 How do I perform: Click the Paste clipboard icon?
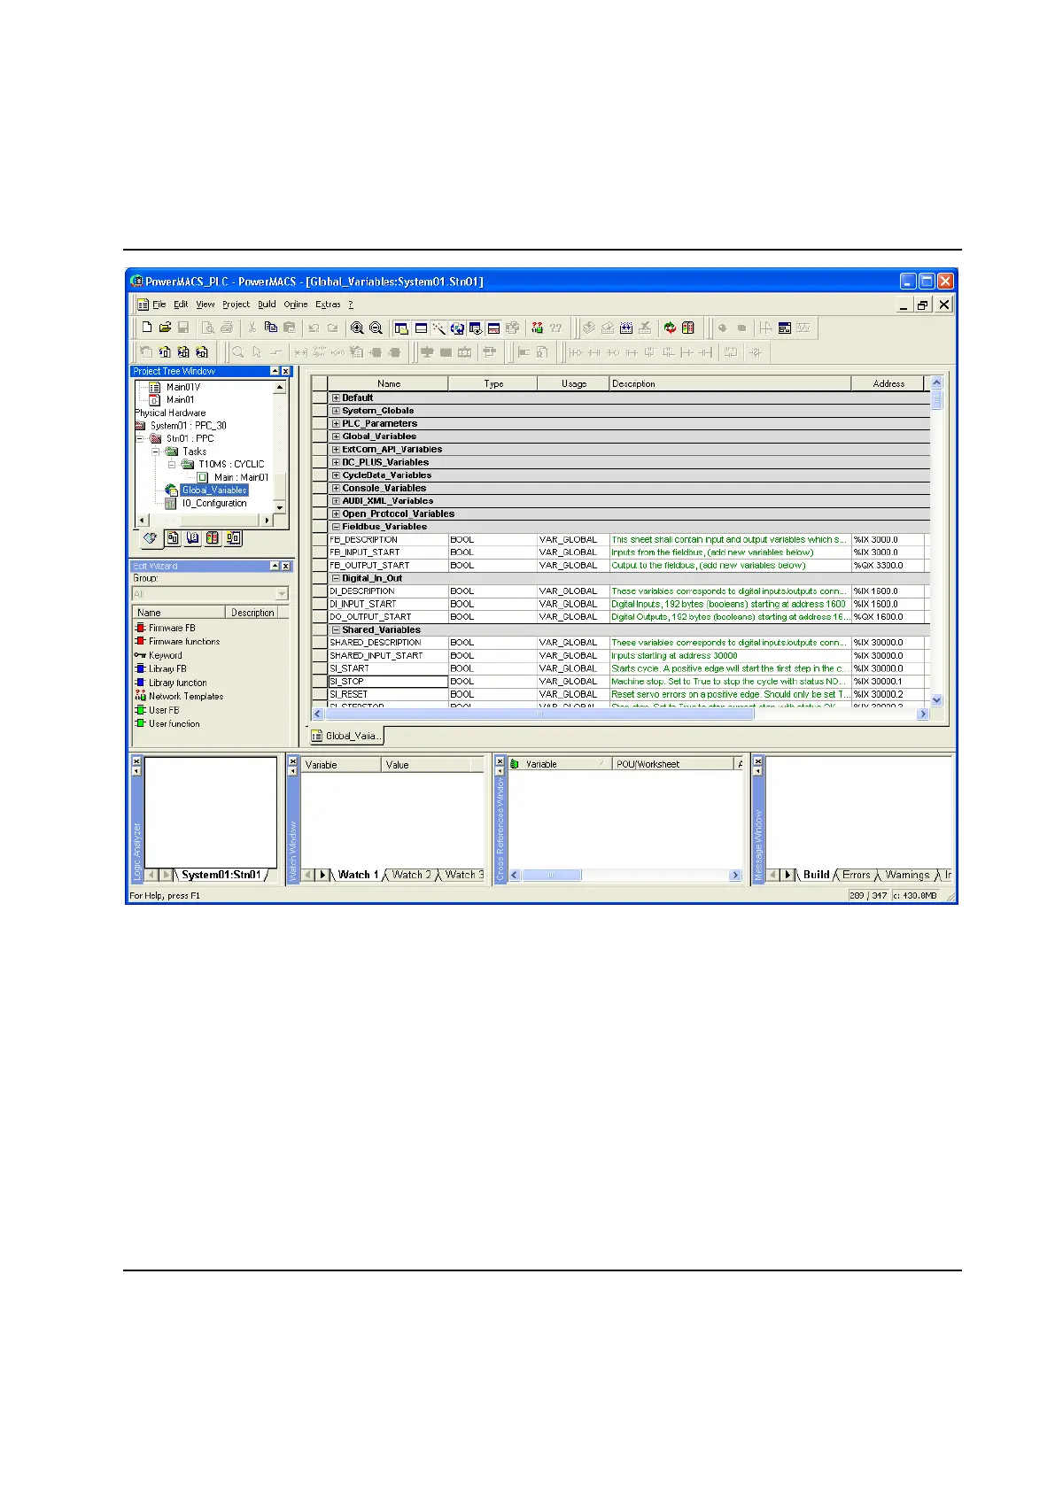(x=289, y=328)
